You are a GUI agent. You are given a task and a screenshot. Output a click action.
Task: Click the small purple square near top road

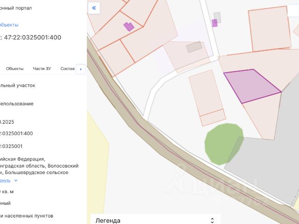point(214,23)
